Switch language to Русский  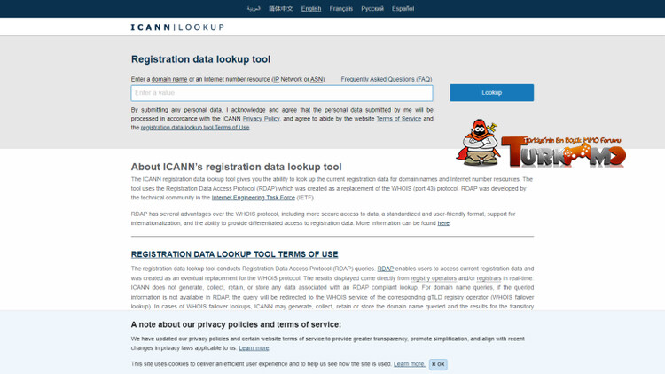[x=372, y=9]
